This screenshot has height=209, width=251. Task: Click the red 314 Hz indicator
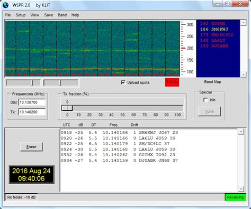click(172, 82)
